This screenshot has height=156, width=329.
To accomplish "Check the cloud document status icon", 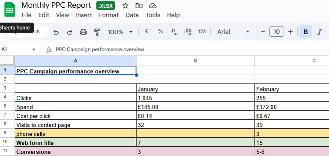I will click(x=153, y=6).
